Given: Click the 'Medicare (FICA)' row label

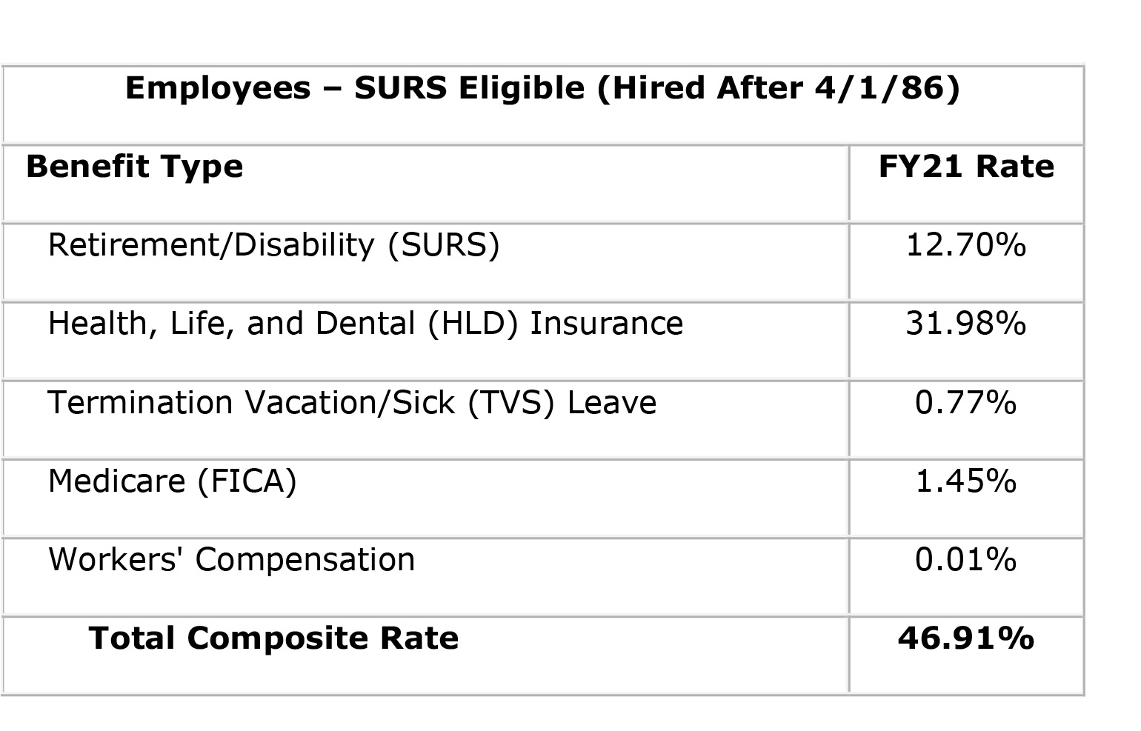Looking at the screenshot, I should click(x=172, y=481).
